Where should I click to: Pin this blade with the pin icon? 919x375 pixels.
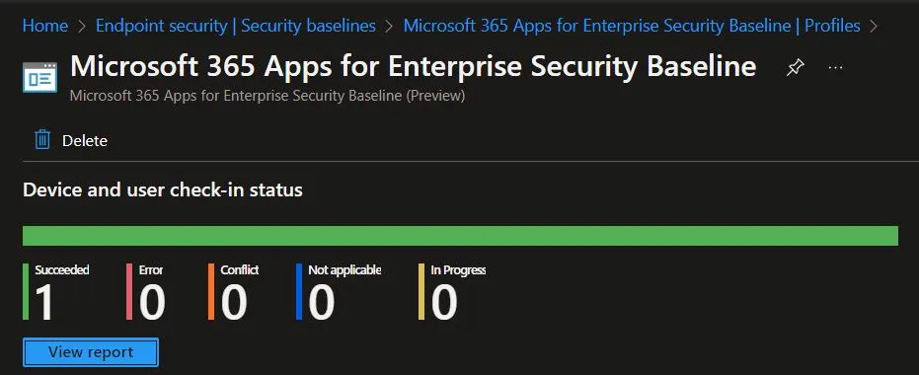click(795, 68)
